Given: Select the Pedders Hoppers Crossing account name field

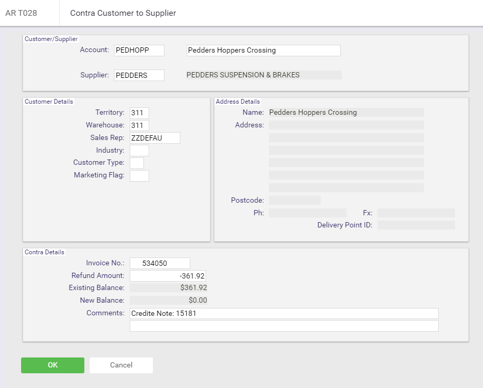Looking at the screenshot, I should pos(263,51).
